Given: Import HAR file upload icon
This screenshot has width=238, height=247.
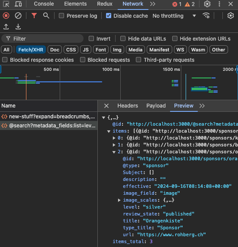Looking at the screenshot, I should (x=6, y=27).
